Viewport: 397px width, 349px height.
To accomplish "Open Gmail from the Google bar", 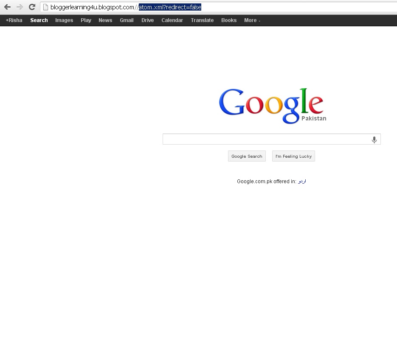I will point(127,20).
